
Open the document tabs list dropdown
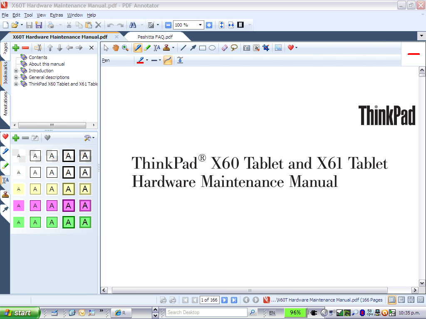421,36
